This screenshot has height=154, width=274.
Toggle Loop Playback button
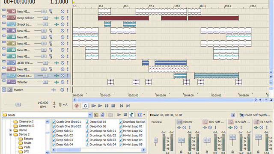point(85,106)
